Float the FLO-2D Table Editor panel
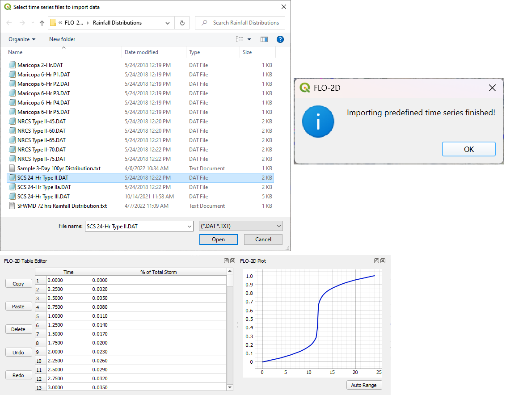506x395 pixels. 227,261
